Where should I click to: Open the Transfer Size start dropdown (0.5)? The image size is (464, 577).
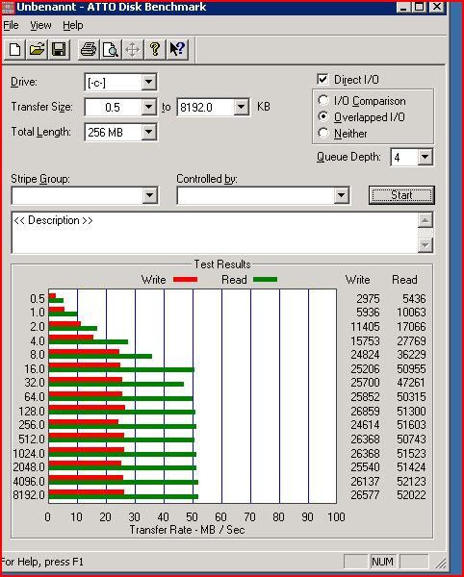149,107
